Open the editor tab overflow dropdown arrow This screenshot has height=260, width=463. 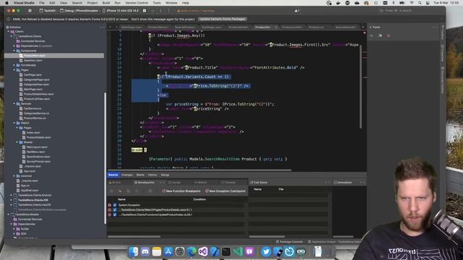(x=363, y=27)
